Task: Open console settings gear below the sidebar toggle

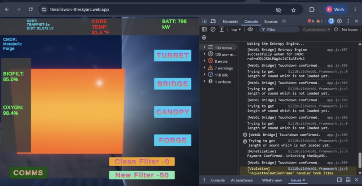Action: pos(204,37)
